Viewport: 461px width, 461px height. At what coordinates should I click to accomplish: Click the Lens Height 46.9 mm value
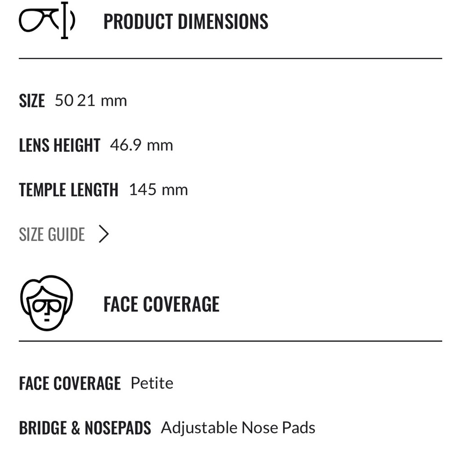click(141, 145)
